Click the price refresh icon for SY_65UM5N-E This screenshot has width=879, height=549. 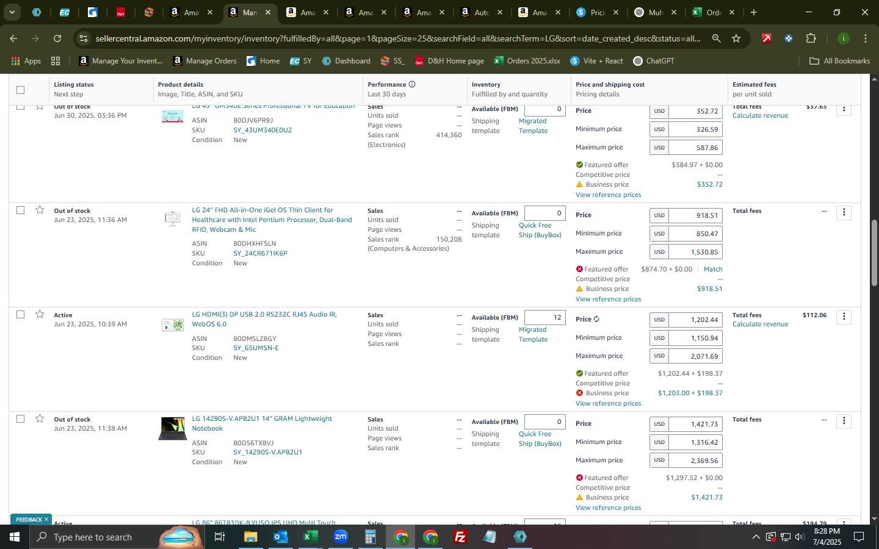pos(596,319)
